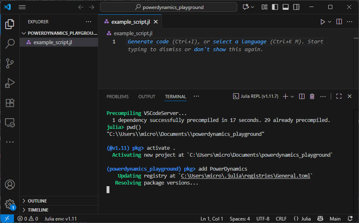
Task: Select example_script.jl in the Explorer
Action: 52,42
